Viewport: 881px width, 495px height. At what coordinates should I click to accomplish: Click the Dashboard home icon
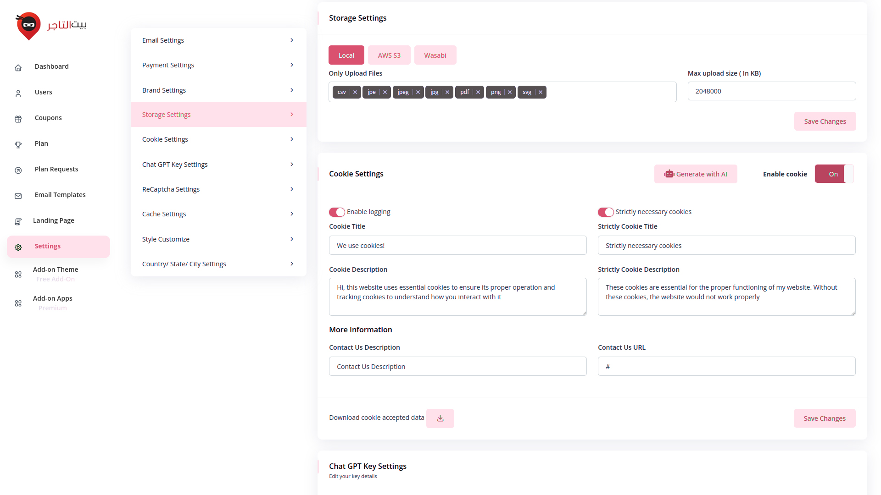click(18, 68)
